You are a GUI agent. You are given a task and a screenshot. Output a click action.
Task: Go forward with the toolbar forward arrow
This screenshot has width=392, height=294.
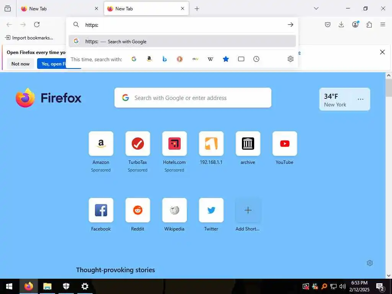click(x=23, y=24)
